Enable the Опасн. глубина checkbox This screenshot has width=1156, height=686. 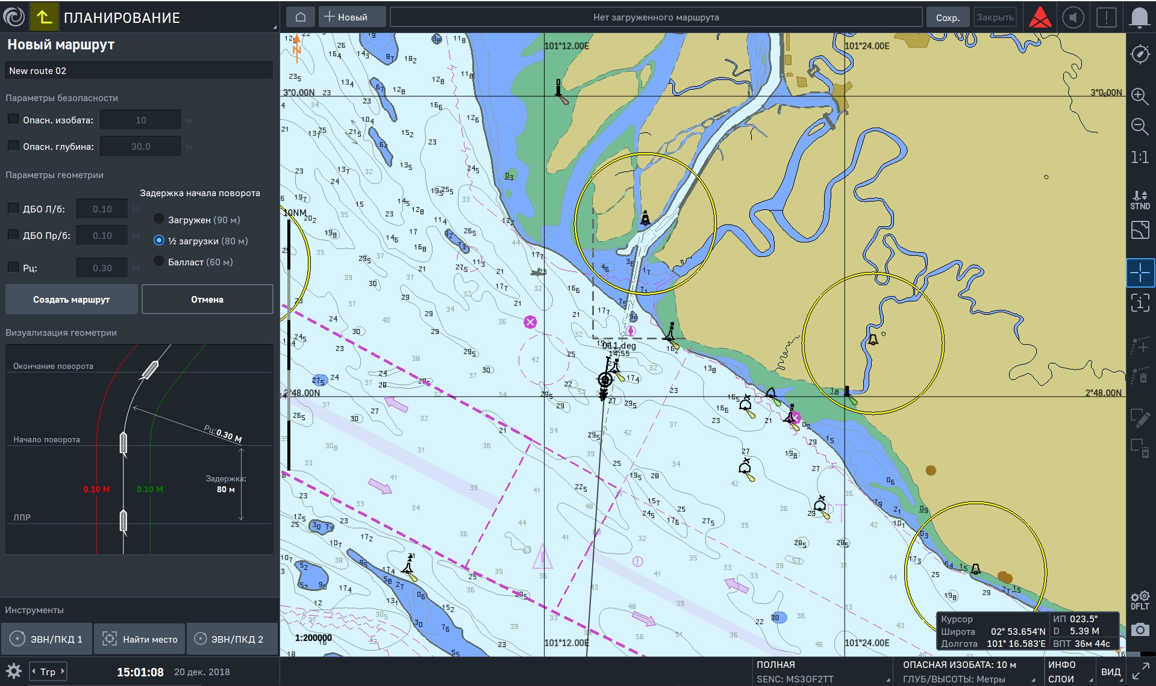(13, 146)
